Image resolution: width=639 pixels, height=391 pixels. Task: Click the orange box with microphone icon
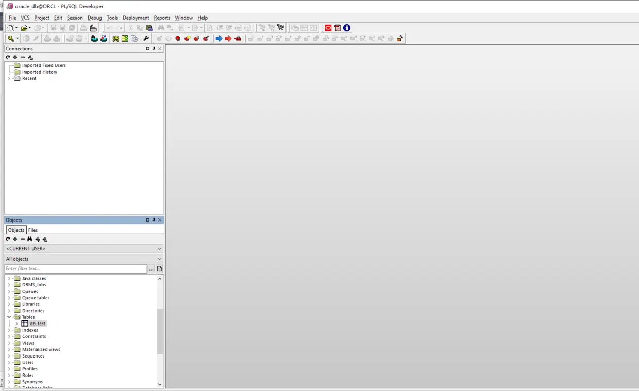(400, 38)
